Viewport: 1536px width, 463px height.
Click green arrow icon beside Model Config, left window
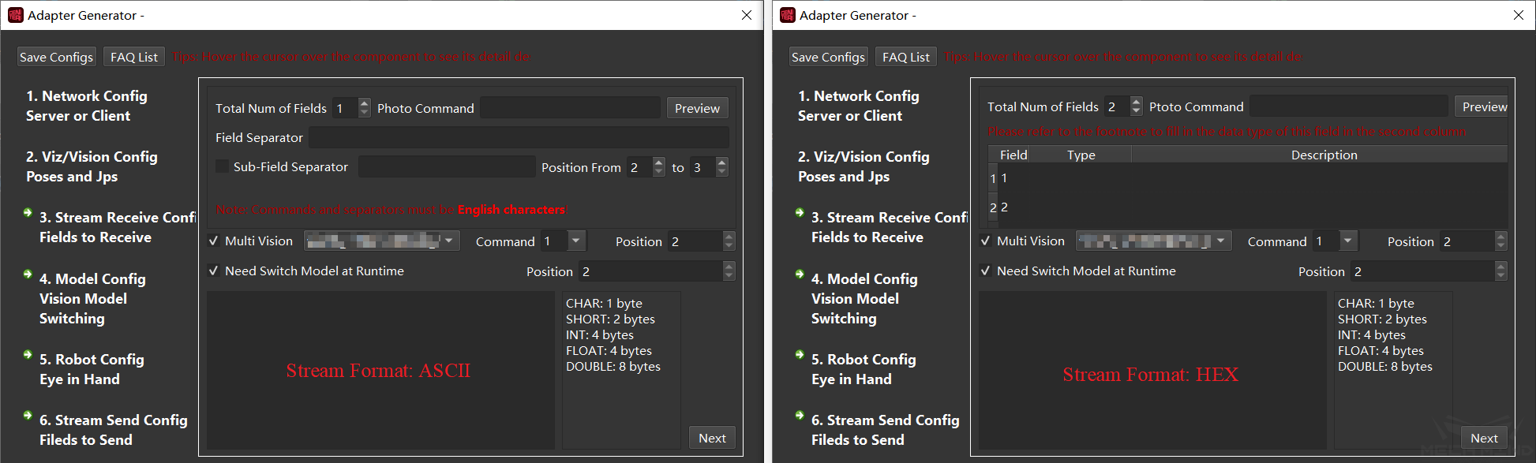click(28, 274)
